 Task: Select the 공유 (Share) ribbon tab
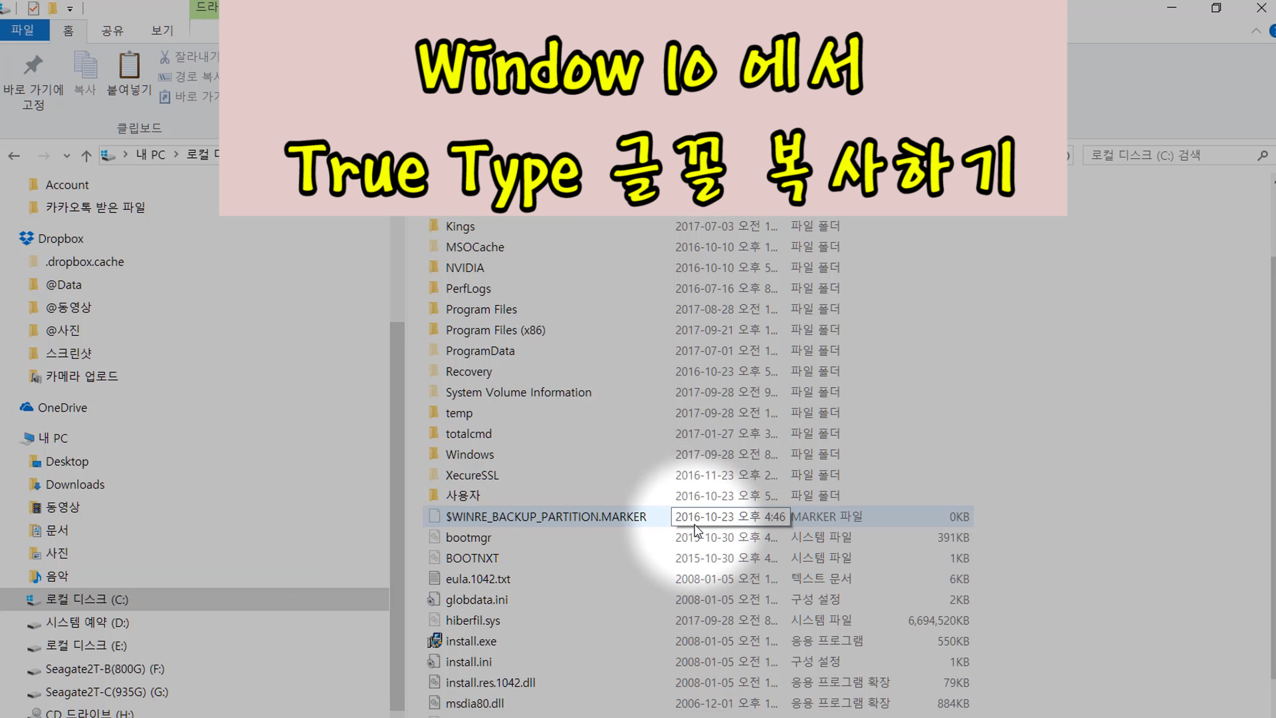(112, 31)
